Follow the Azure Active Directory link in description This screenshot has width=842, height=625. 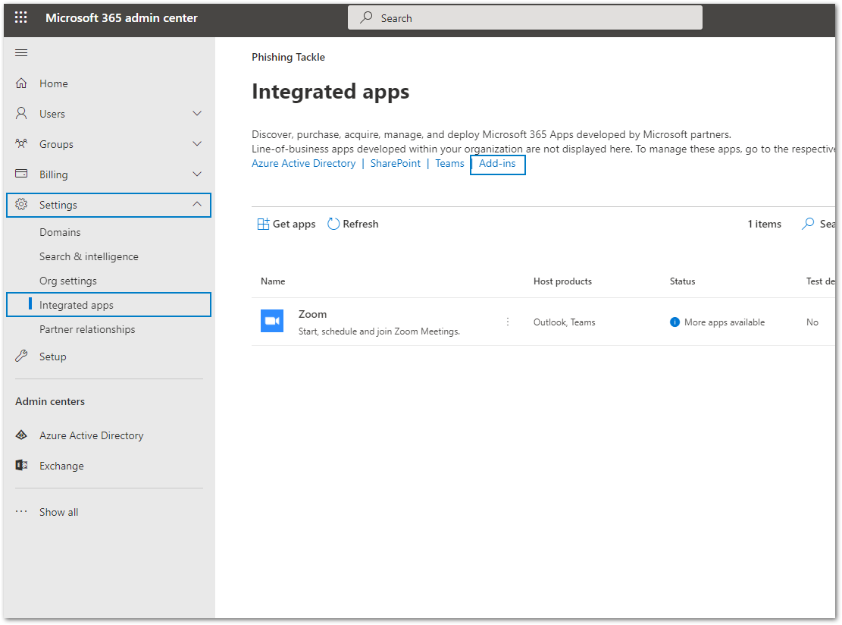point(303,163)
